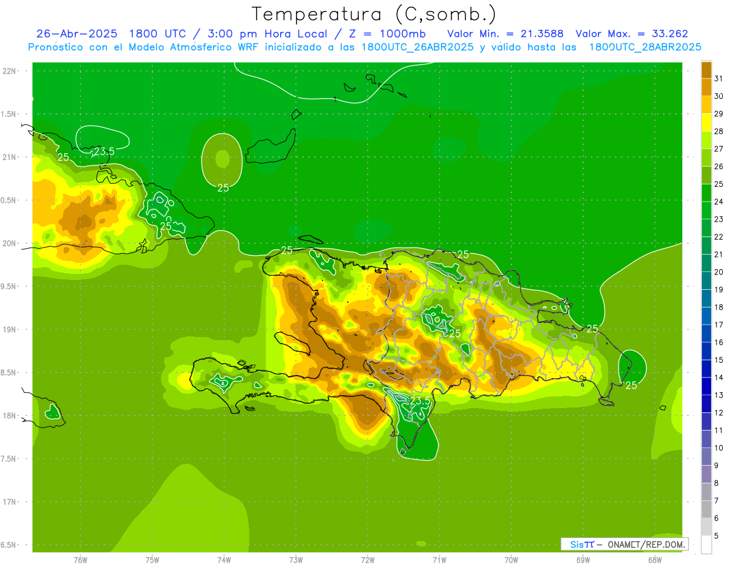The height and width of the screenshot is (568, 735).
Task: Click the '17N' latitude axis label
Action: 10,502
